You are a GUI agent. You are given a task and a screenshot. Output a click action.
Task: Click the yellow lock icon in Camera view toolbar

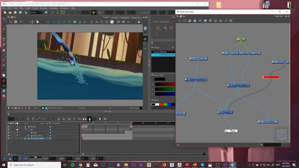tap(139, 22)
